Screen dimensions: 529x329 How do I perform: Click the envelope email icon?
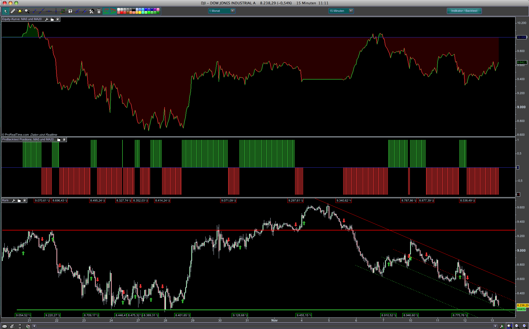pyautogui.click(x=5, y=326)
